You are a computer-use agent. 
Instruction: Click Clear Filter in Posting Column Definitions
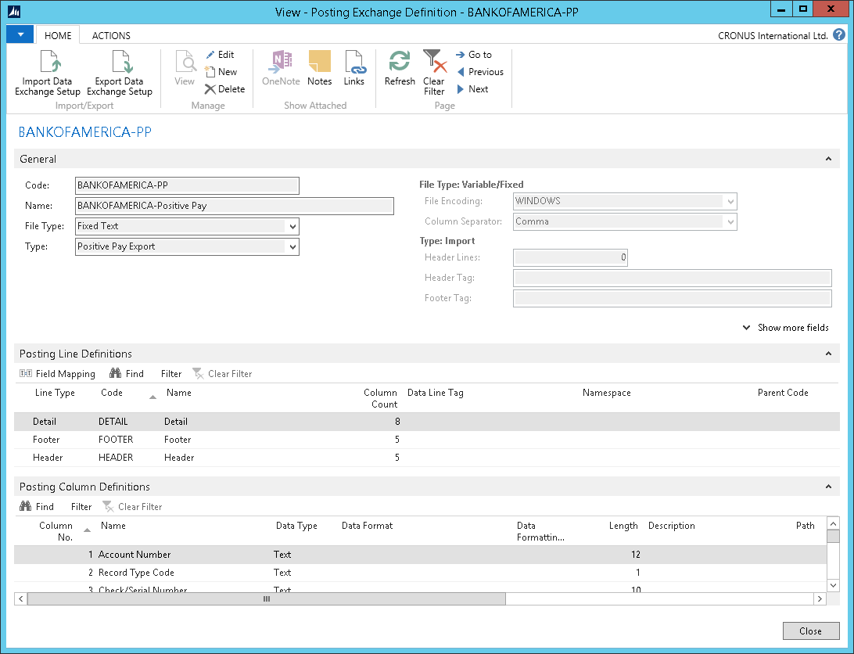[132, 506]
